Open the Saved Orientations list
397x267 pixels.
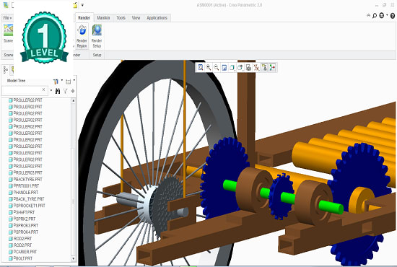tap(240, 67)
